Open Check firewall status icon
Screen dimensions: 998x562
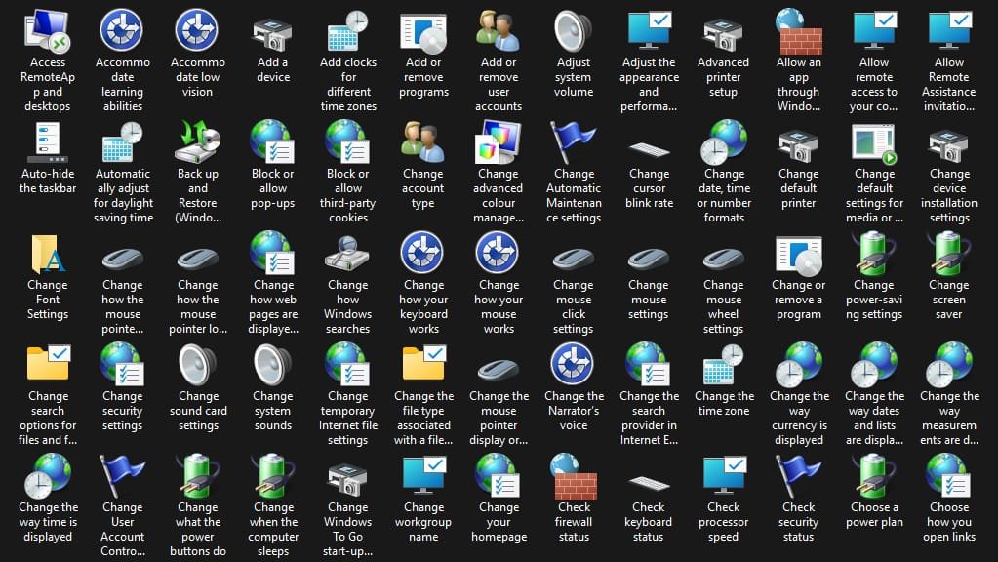click(573, 476)
